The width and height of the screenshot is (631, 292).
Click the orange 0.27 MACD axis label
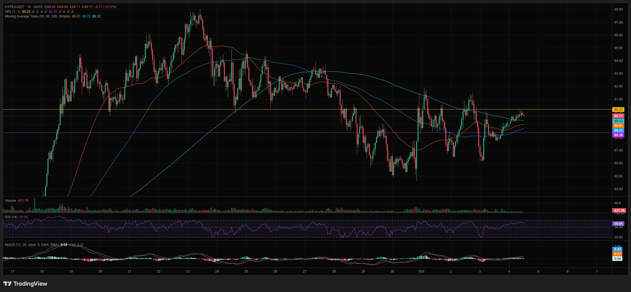pos(617,254)
